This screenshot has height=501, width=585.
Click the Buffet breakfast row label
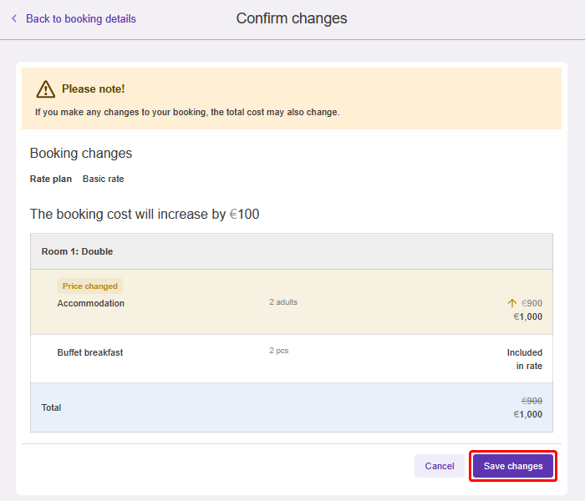[89, 352]
